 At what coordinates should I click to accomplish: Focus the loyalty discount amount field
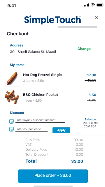click(x=40, y=120)
